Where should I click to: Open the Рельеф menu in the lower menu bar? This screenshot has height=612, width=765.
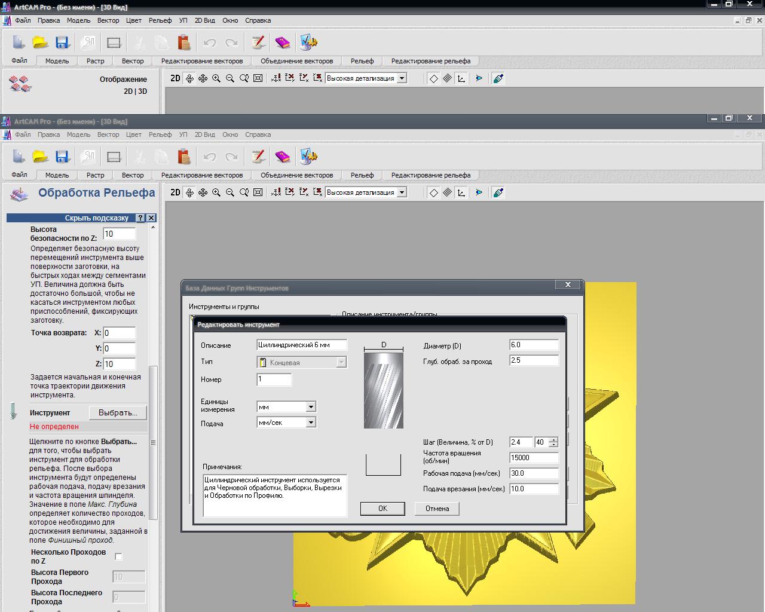click(160, 134)
